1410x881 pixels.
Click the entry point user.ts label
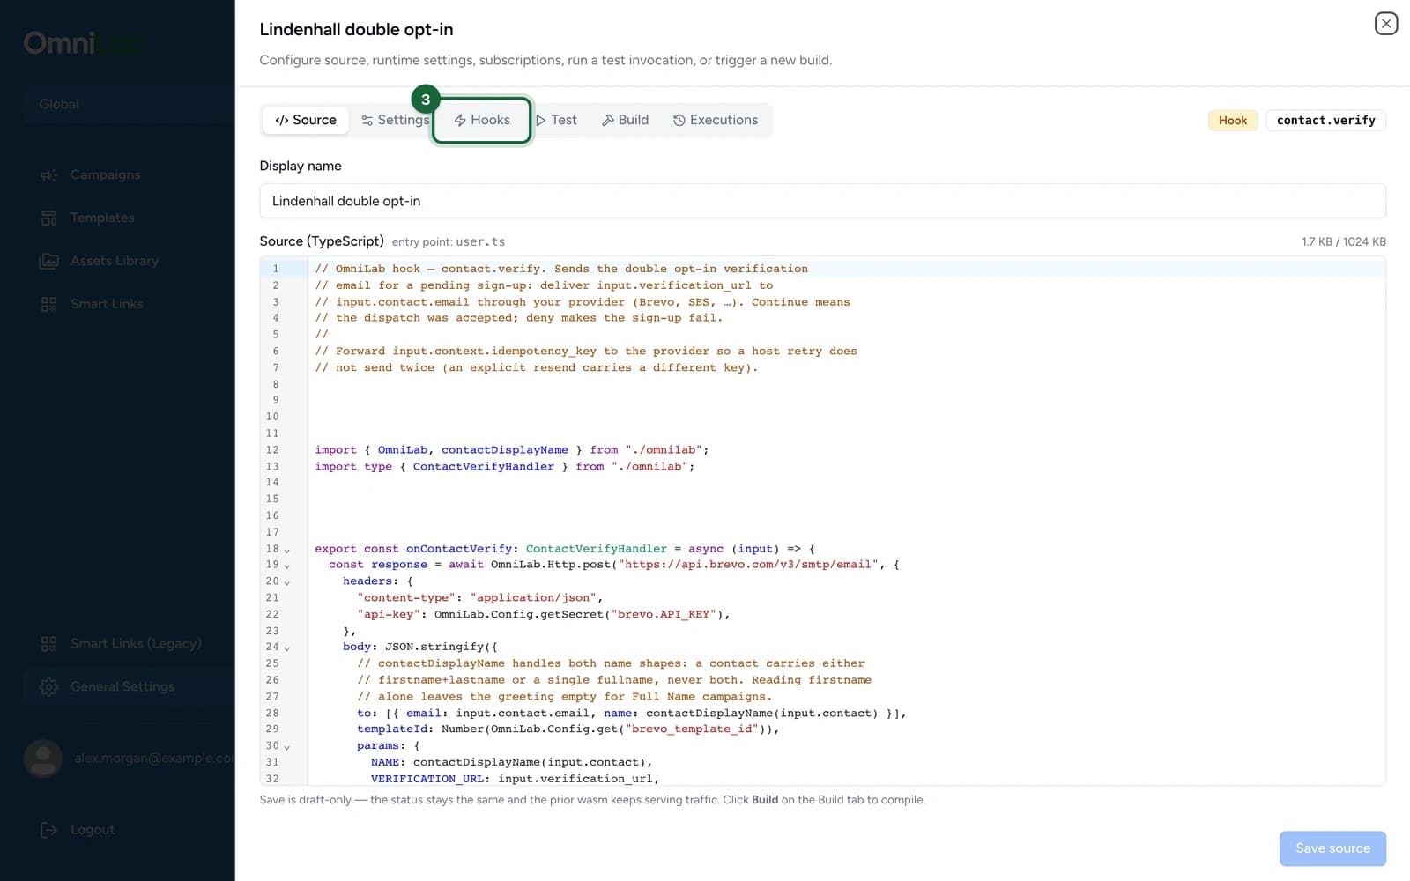coord(449,241)
